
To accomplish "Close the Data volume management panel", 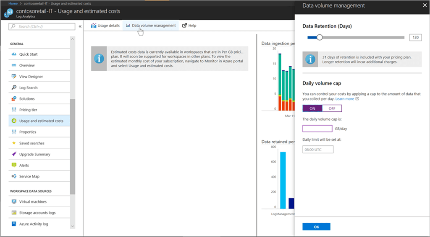I will tap(425, 5).
